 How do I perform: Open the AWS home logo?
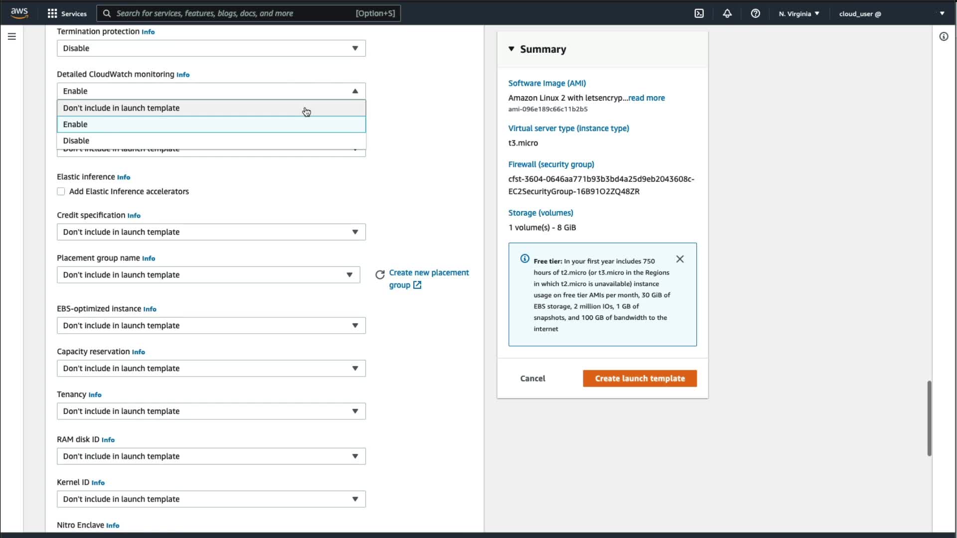click(x=19, y=13)
